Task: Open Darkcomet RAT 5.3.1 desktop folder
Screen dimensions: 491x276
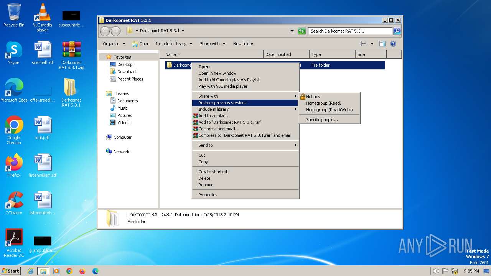Action: 71,93
